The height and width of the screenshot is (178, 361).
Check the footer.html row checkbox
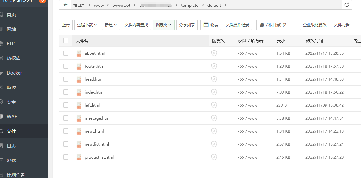click(66, 66)
